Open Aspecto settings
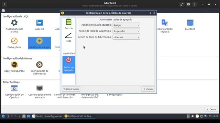 (40, 25)
